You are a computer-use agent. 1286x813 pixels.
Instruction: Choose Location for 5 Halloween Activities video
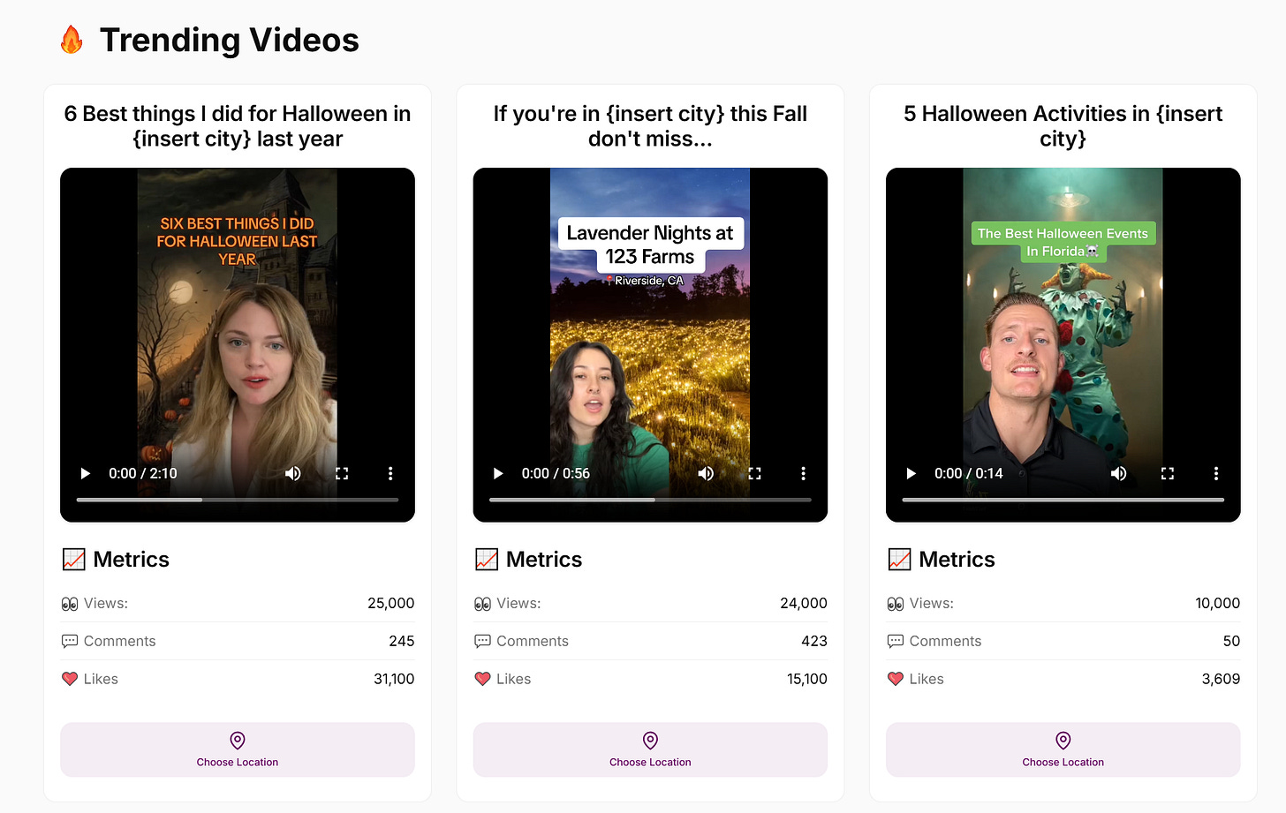click(1063, 749)
